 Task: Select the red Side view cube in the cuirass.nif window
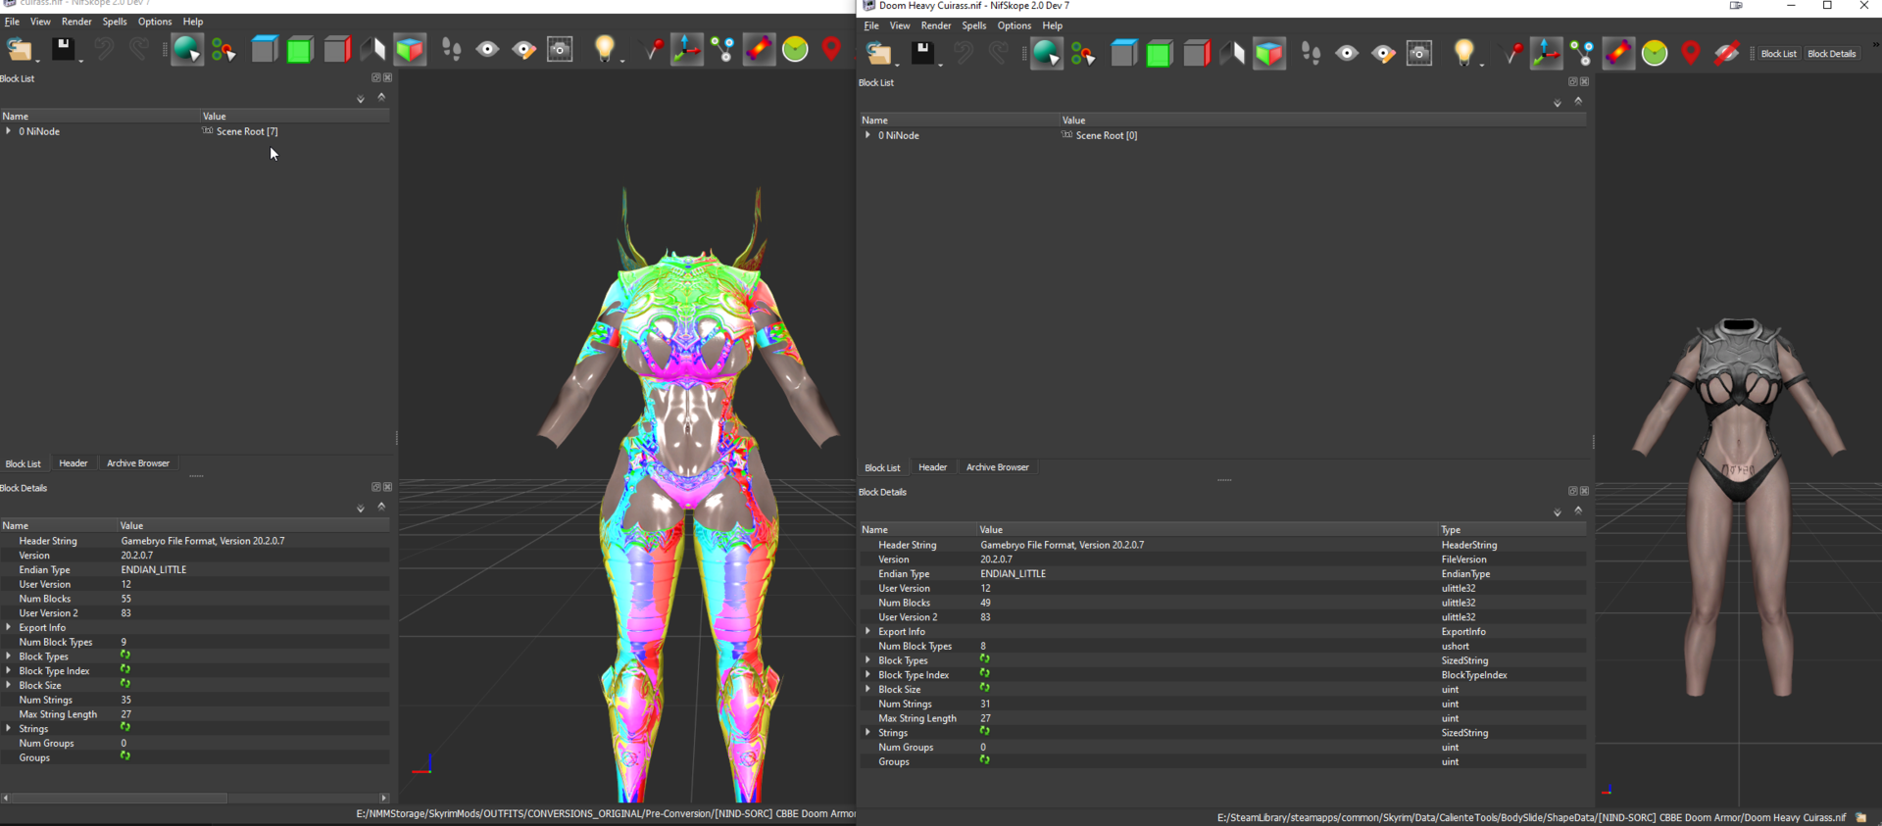tap(337, 49)
